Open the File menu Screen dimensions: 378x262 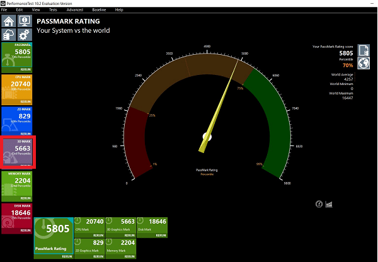point(4,10)
